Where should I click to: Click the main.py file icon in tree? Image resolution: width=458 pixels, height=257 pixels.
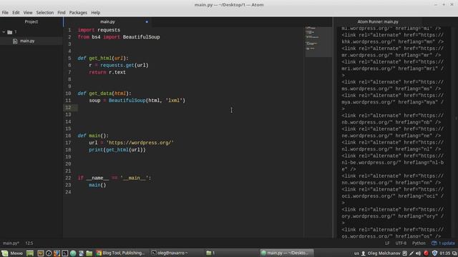(15, 41)
